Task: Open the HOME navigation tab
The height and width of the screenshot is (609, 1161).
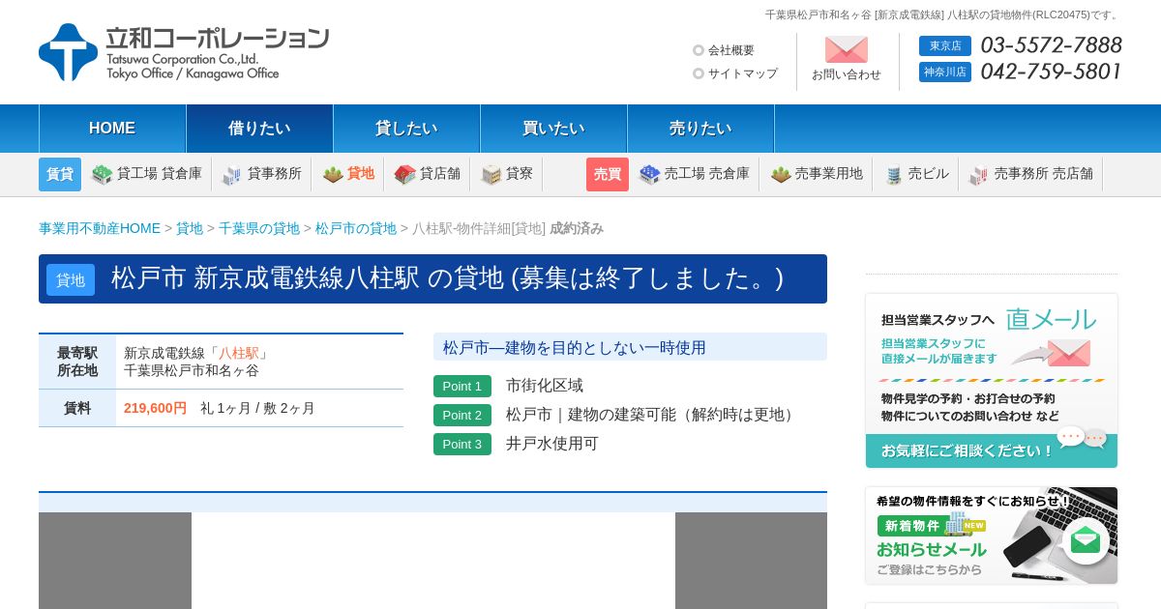Action: pos(112,129)
